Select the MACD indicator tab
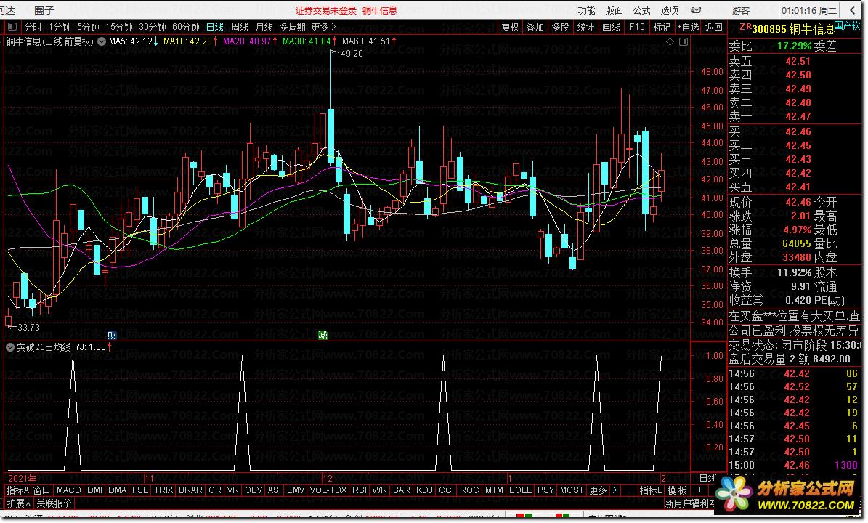The height and width of the screenshot is (523, 868). coord(69,490)
